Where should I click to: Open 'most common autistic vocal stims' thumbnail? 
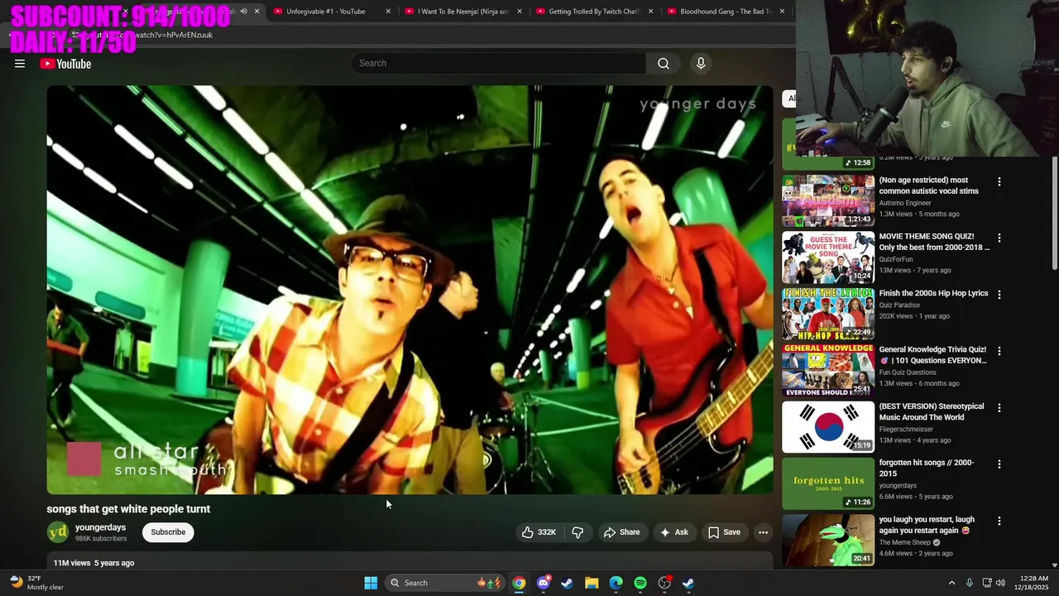(x=828, y=200)
